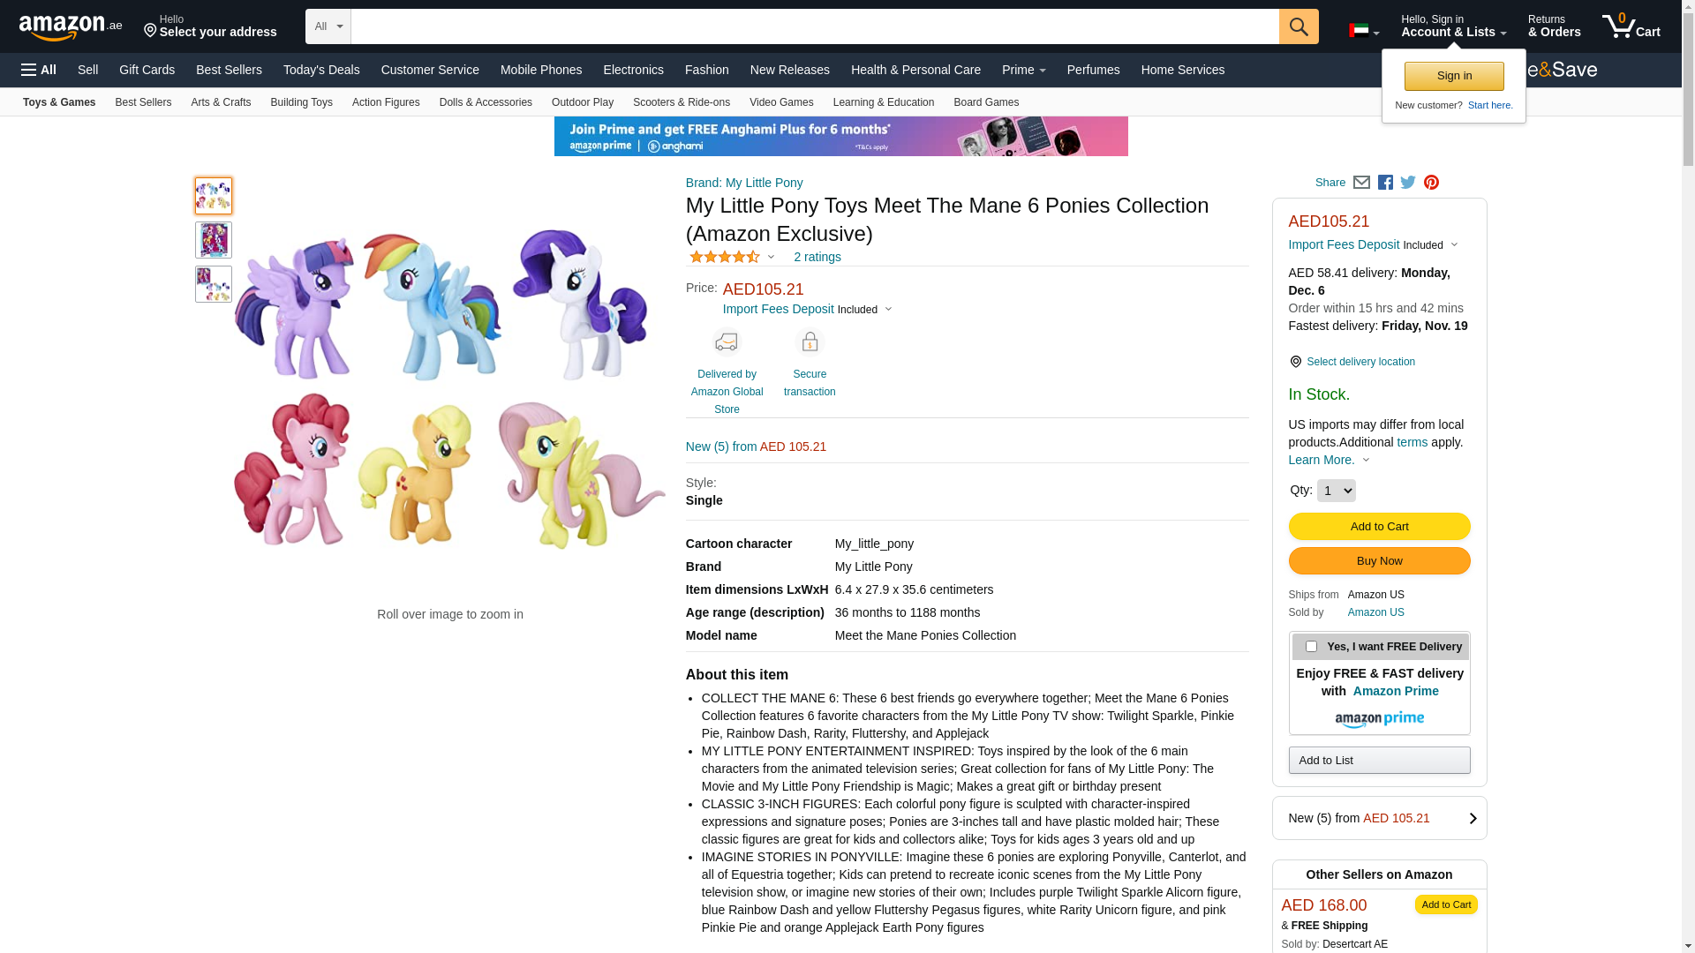Image resolution: width=1695 pixels, height=953 pixels.
Task: Open the quantity dropdown
Action: 1336,491
